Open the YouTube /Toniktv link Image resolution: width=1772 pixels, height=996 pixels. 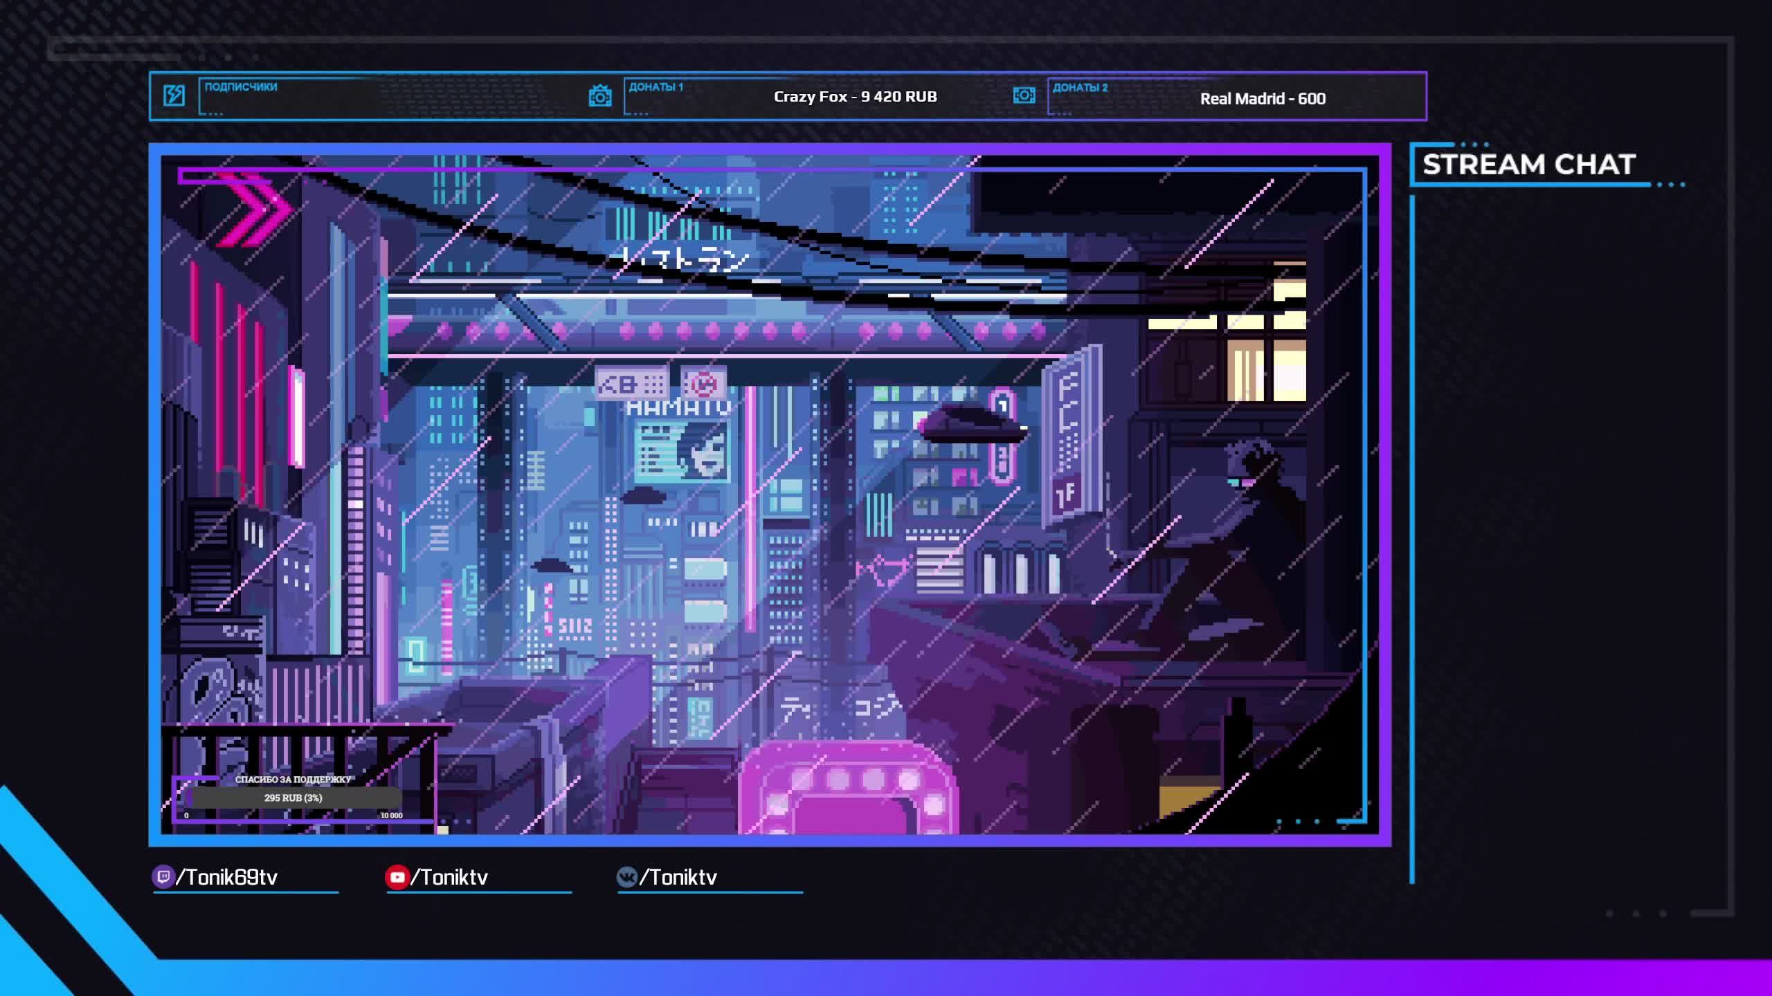point(450,877)
